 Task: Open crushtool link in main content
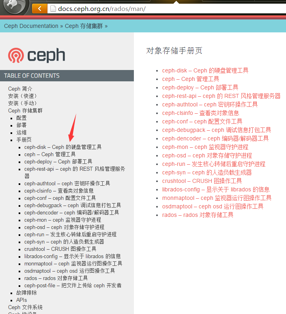point(202,181)
